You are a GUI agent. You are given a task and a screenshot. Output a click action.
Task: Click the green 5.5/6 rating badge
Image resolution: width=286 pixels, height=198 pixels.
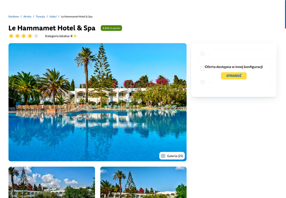point(111,28)
